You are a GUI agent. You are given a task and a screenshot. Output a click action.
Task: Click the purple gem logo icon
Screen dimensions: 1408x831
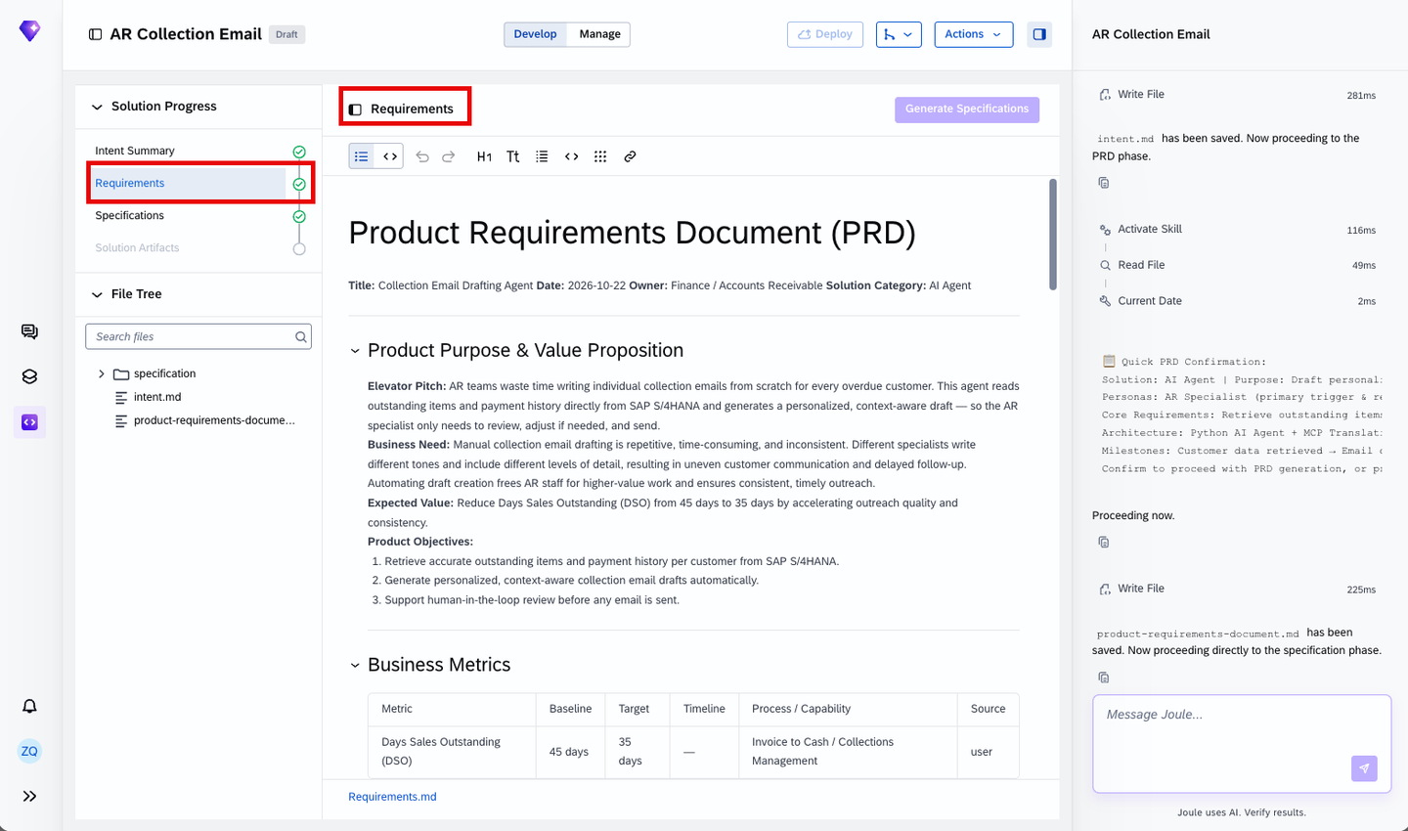pyautogui.click(x=30, y=31)
